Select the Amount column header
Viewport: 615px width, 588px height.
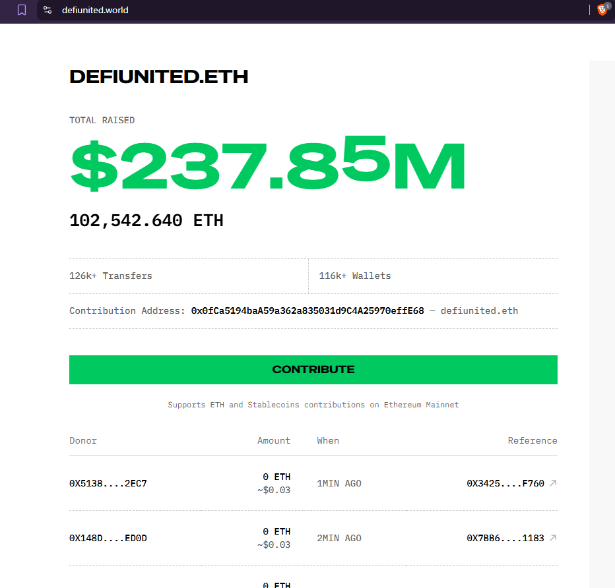[273, 440]
